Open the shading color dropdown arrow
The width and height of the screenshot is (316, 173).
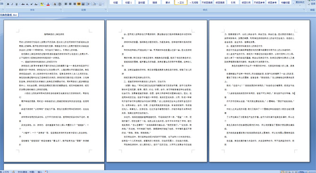97,4
